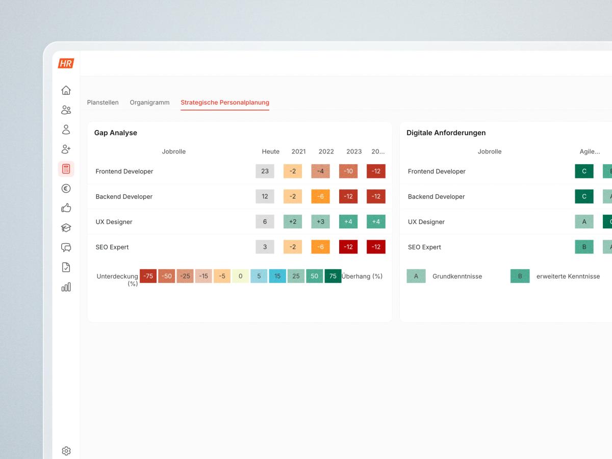Image resolution: width=612 pixels, height=459 pixels.
Task: Click the 5 legend swatch
Action: (259, 276)
